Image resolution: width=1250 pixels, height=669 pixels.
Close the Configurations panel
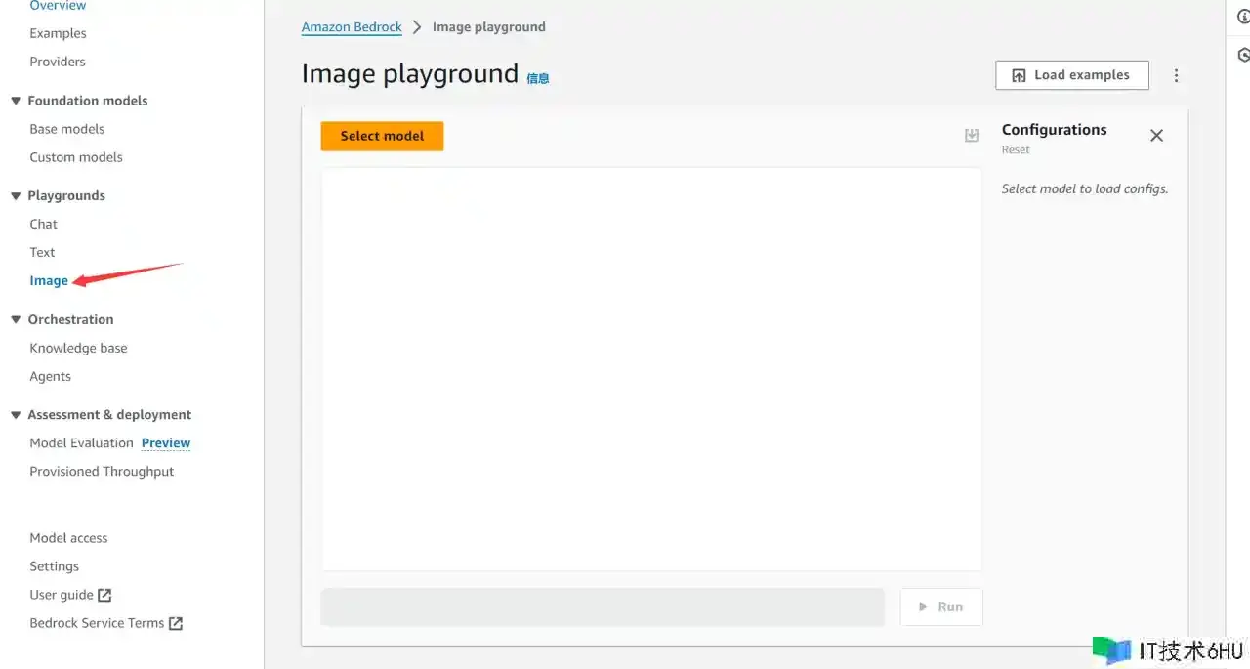1156,136
